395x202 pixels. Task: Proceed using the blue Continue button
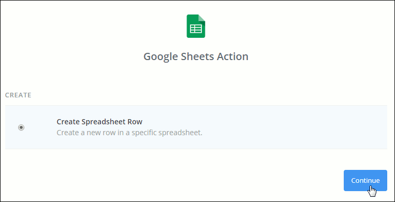(x=365, y=181)
